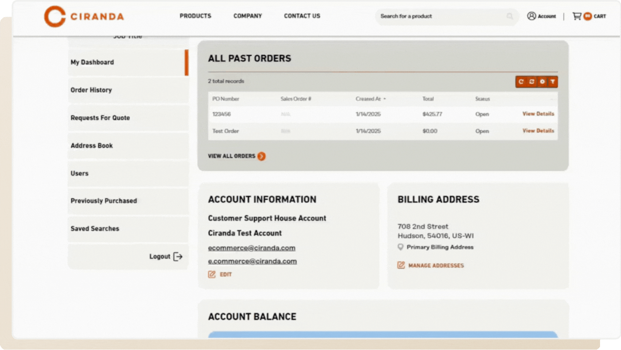Select My Dashboard in sidebar
The height and width of the screenshot is (350, 621).
pos(128,62)
